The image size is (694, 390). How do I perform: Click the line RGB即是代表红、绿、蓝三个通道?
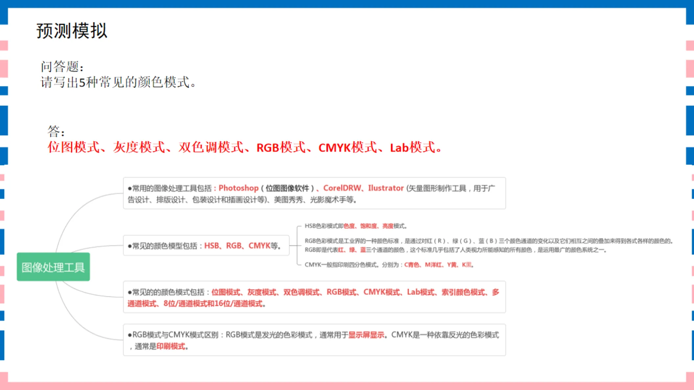(455, 250)
